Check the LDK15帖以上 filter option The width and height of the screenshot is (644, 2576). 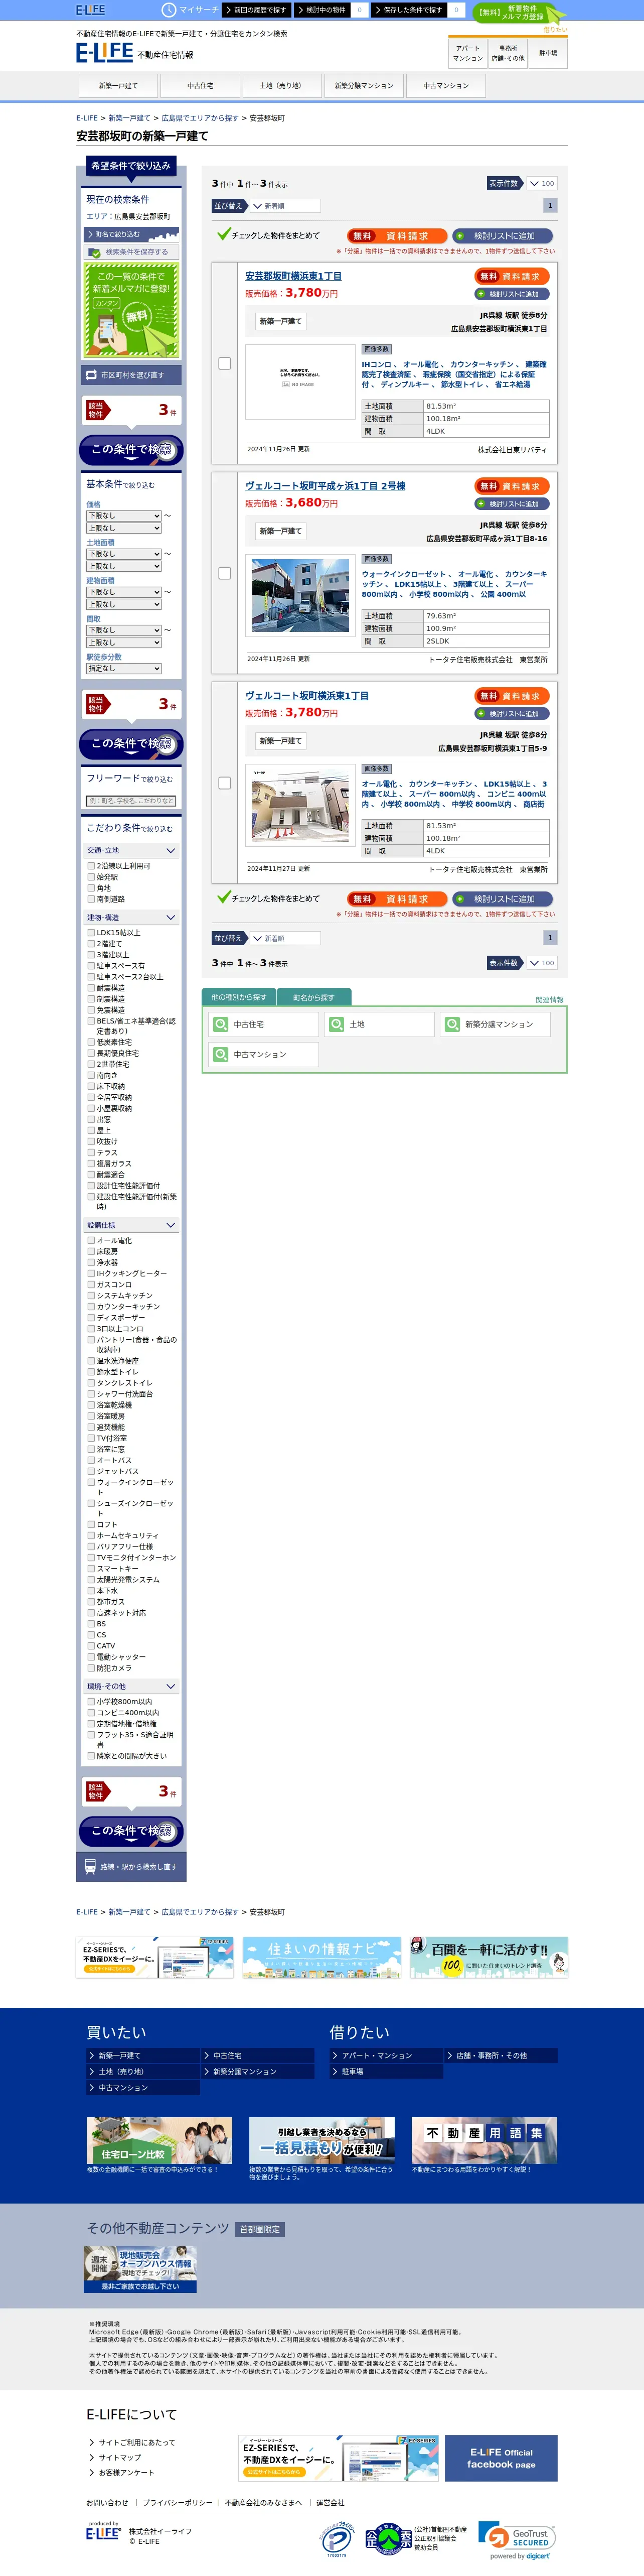tap(91, 932)
